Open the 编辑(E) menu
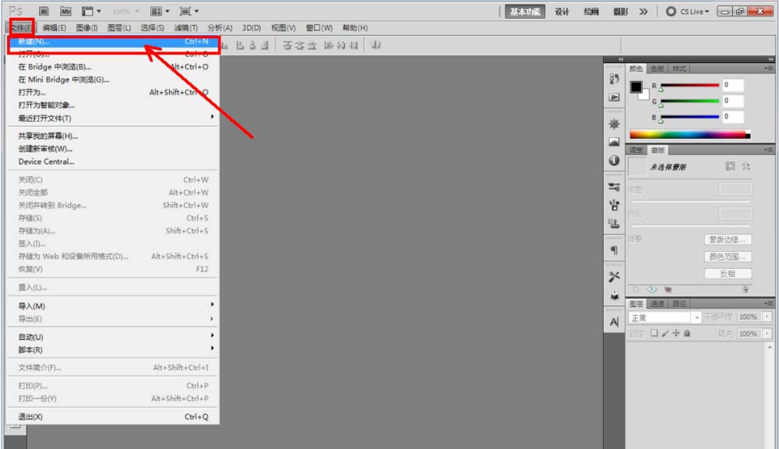 (55, 28)
